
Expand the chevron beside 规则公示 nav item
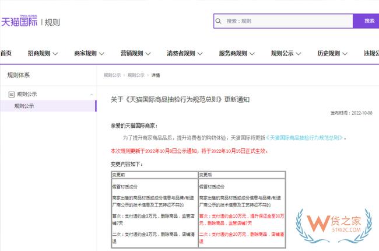click(299, 54)
